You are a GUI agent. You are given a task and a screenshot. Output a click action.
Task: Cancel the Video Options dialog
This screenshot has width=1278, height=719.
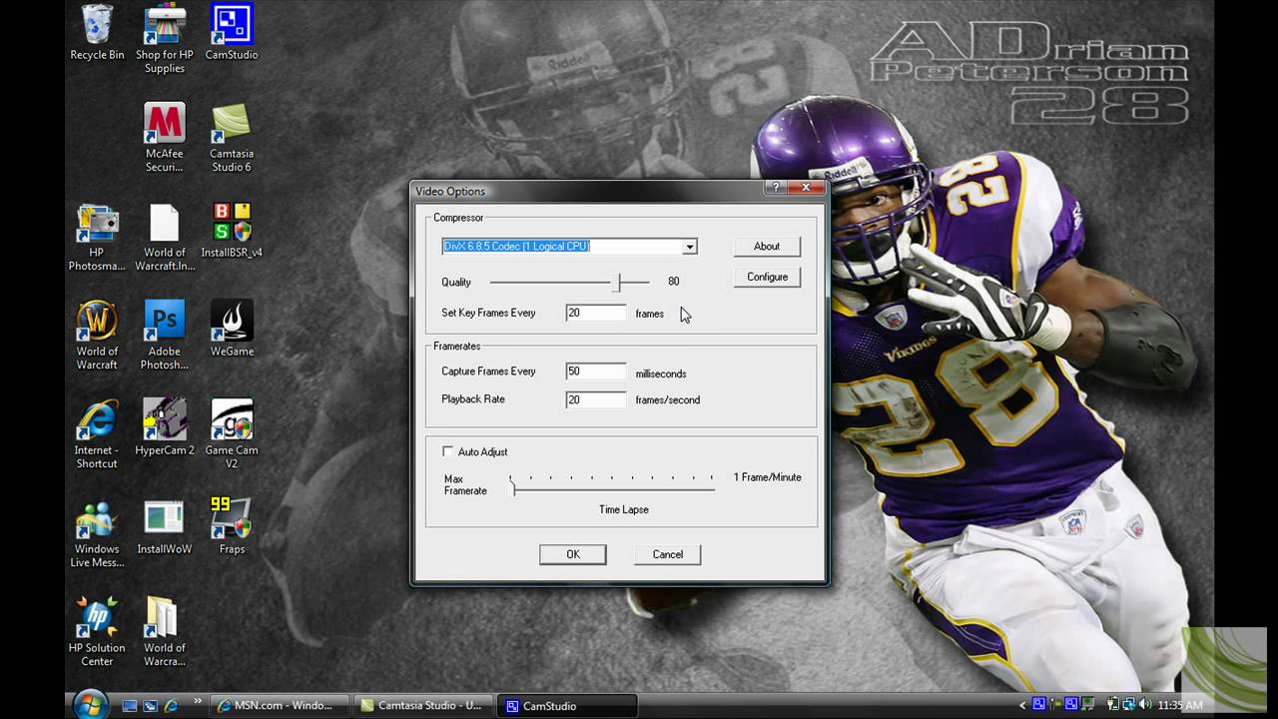click(x=668, y=554)
